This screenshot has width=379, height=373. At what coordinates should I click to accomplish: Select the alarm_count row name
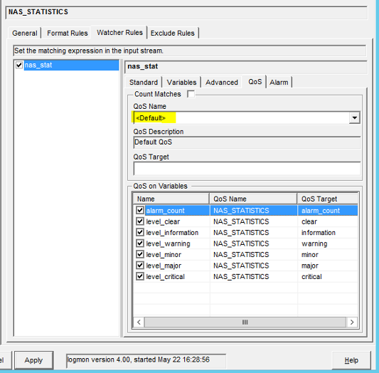click(x=166, y=211)
